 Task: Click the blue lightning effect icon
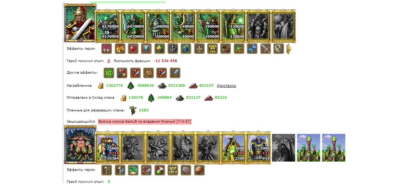252,49
